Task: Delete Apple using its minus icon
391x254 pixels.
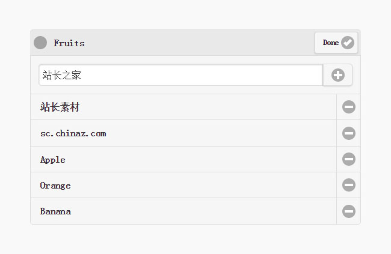Action: (349, 159)
